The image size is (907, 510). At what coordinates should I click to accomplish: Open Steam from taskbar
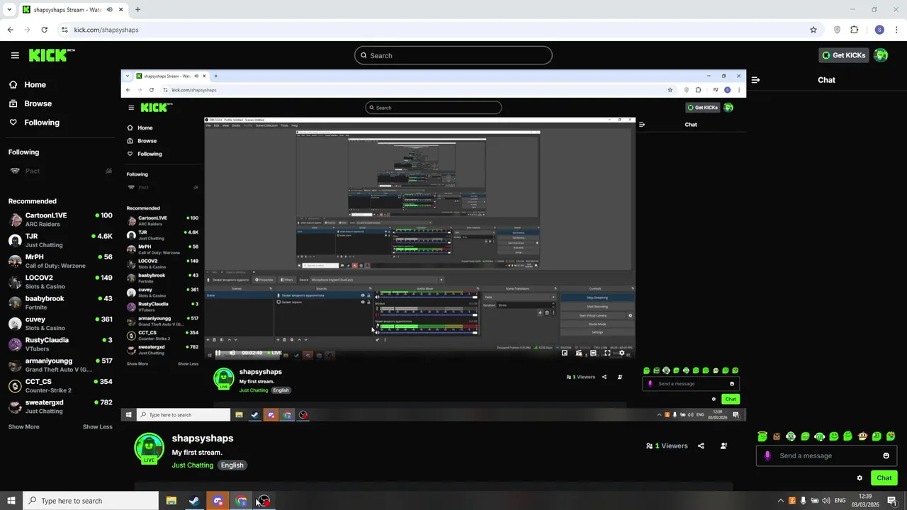[193, 501]
